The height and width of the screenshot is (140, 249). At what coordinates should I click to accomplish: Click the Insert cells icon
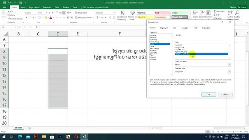(195, 14)
